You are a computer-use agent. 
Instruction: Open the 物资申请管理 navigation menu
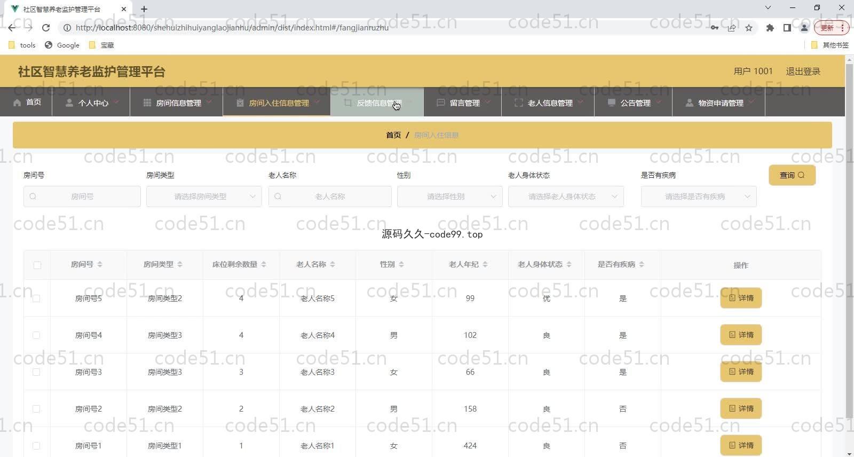click(x=719, y=102)
